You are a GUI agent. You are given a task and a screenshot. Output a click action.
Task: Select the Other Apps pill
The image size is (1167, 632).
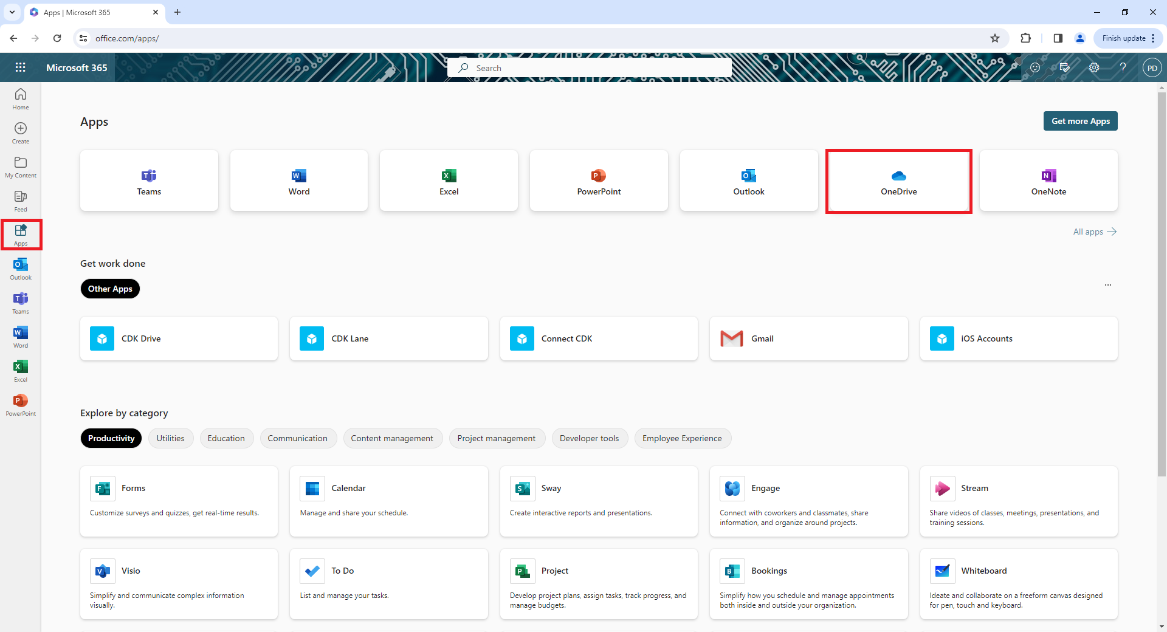pos(110,289)
